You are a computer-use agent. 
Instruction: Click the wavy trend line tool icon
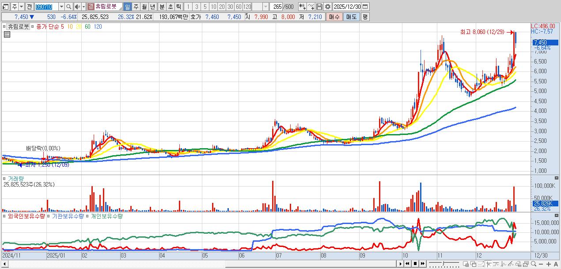tap(496, 264)
